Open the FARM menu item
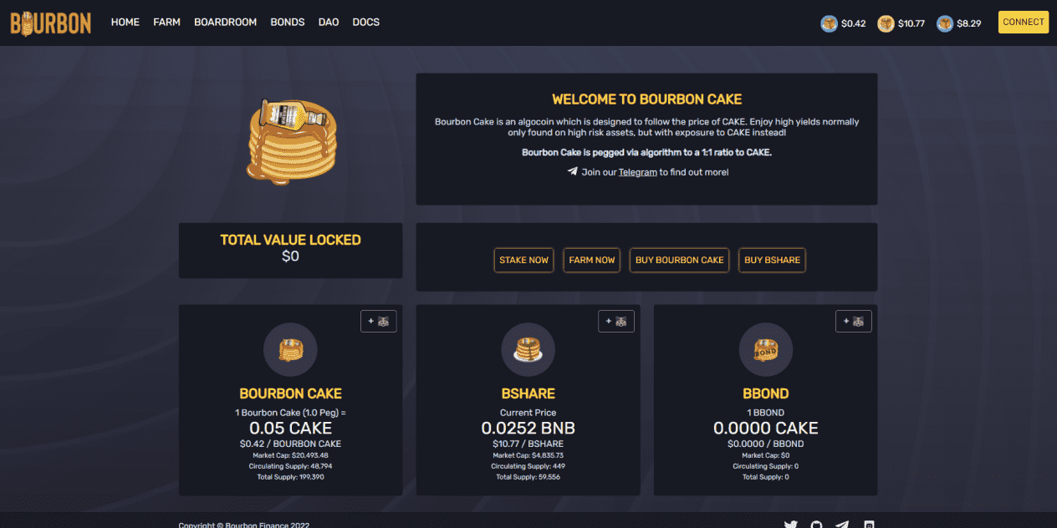 pos(166,23)
